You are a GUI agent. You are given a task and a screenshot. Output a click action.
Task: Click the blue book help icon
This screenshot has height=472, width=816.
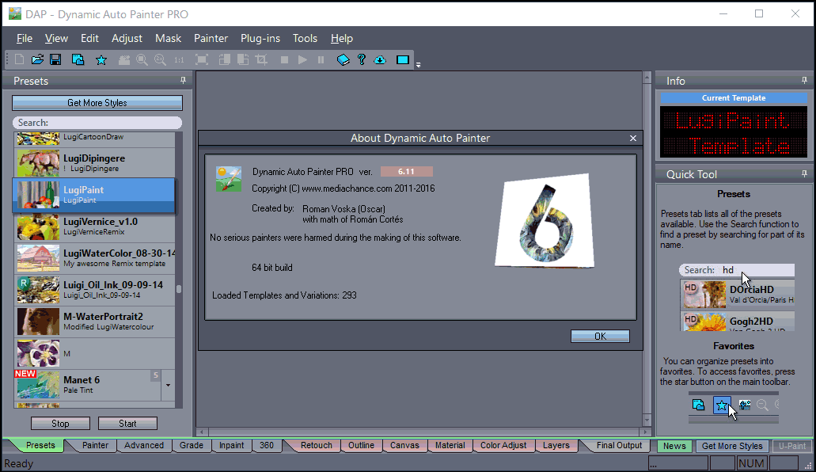point(343,59)
